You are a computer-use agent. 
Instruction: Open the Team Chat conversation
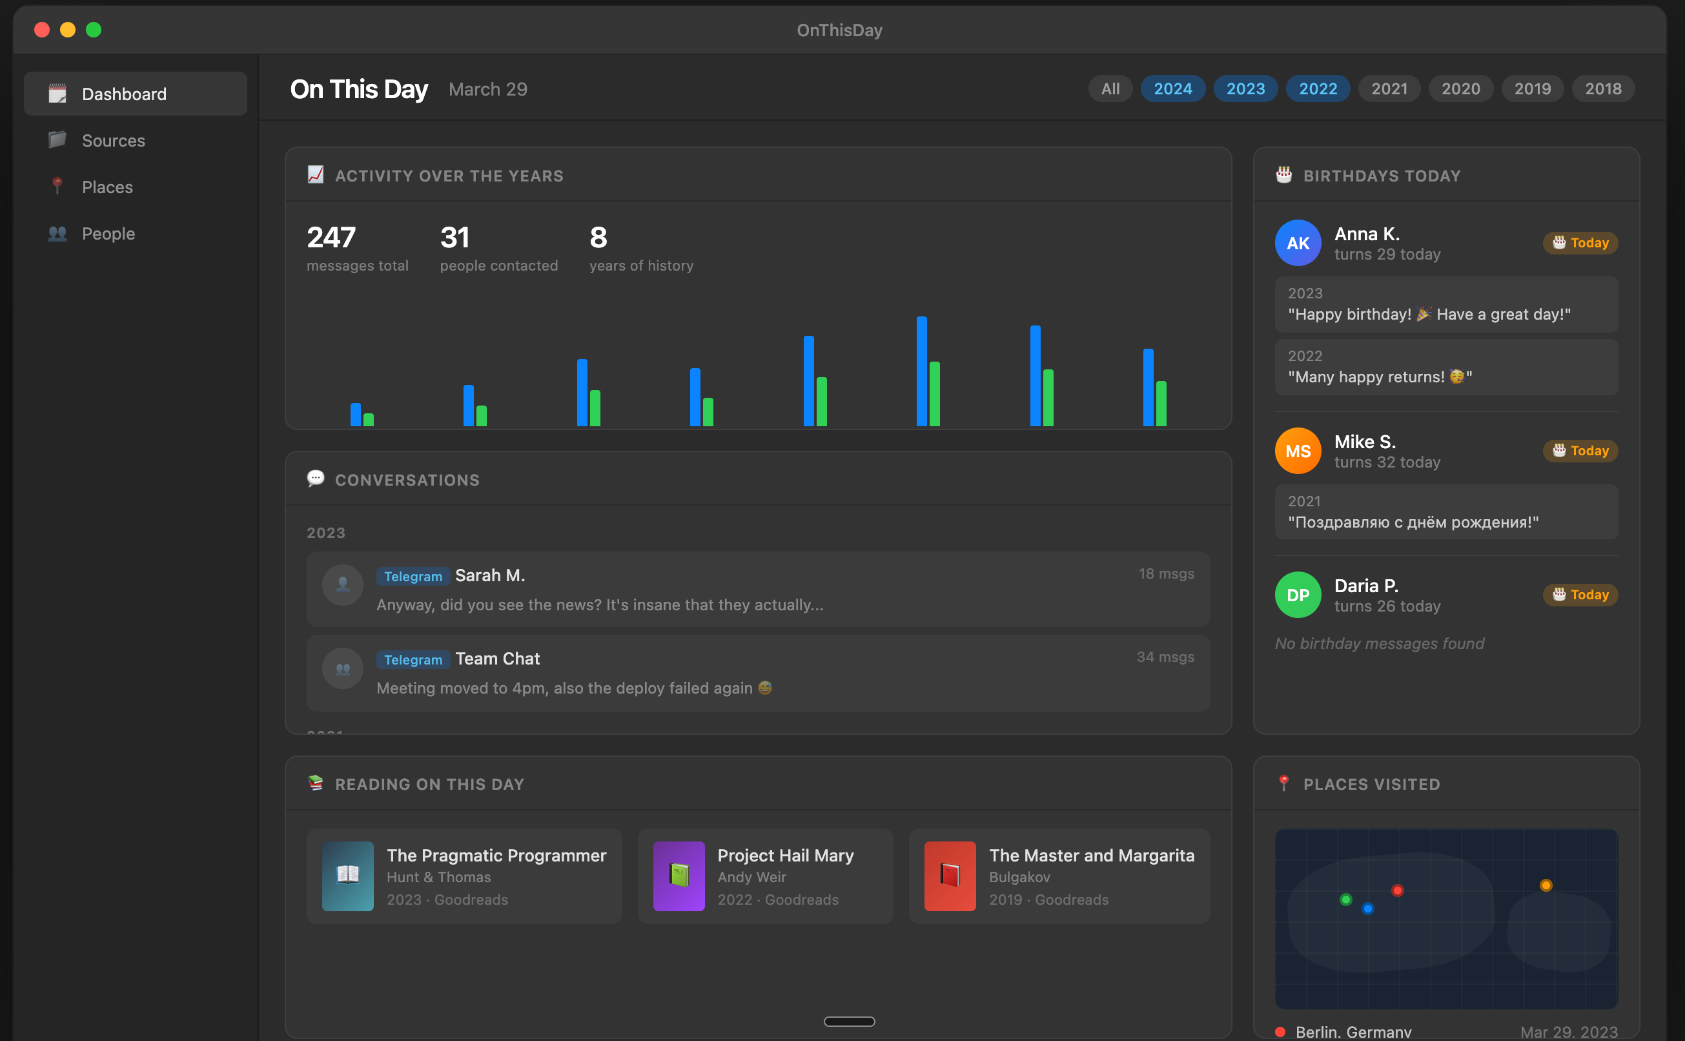(757, 673)
